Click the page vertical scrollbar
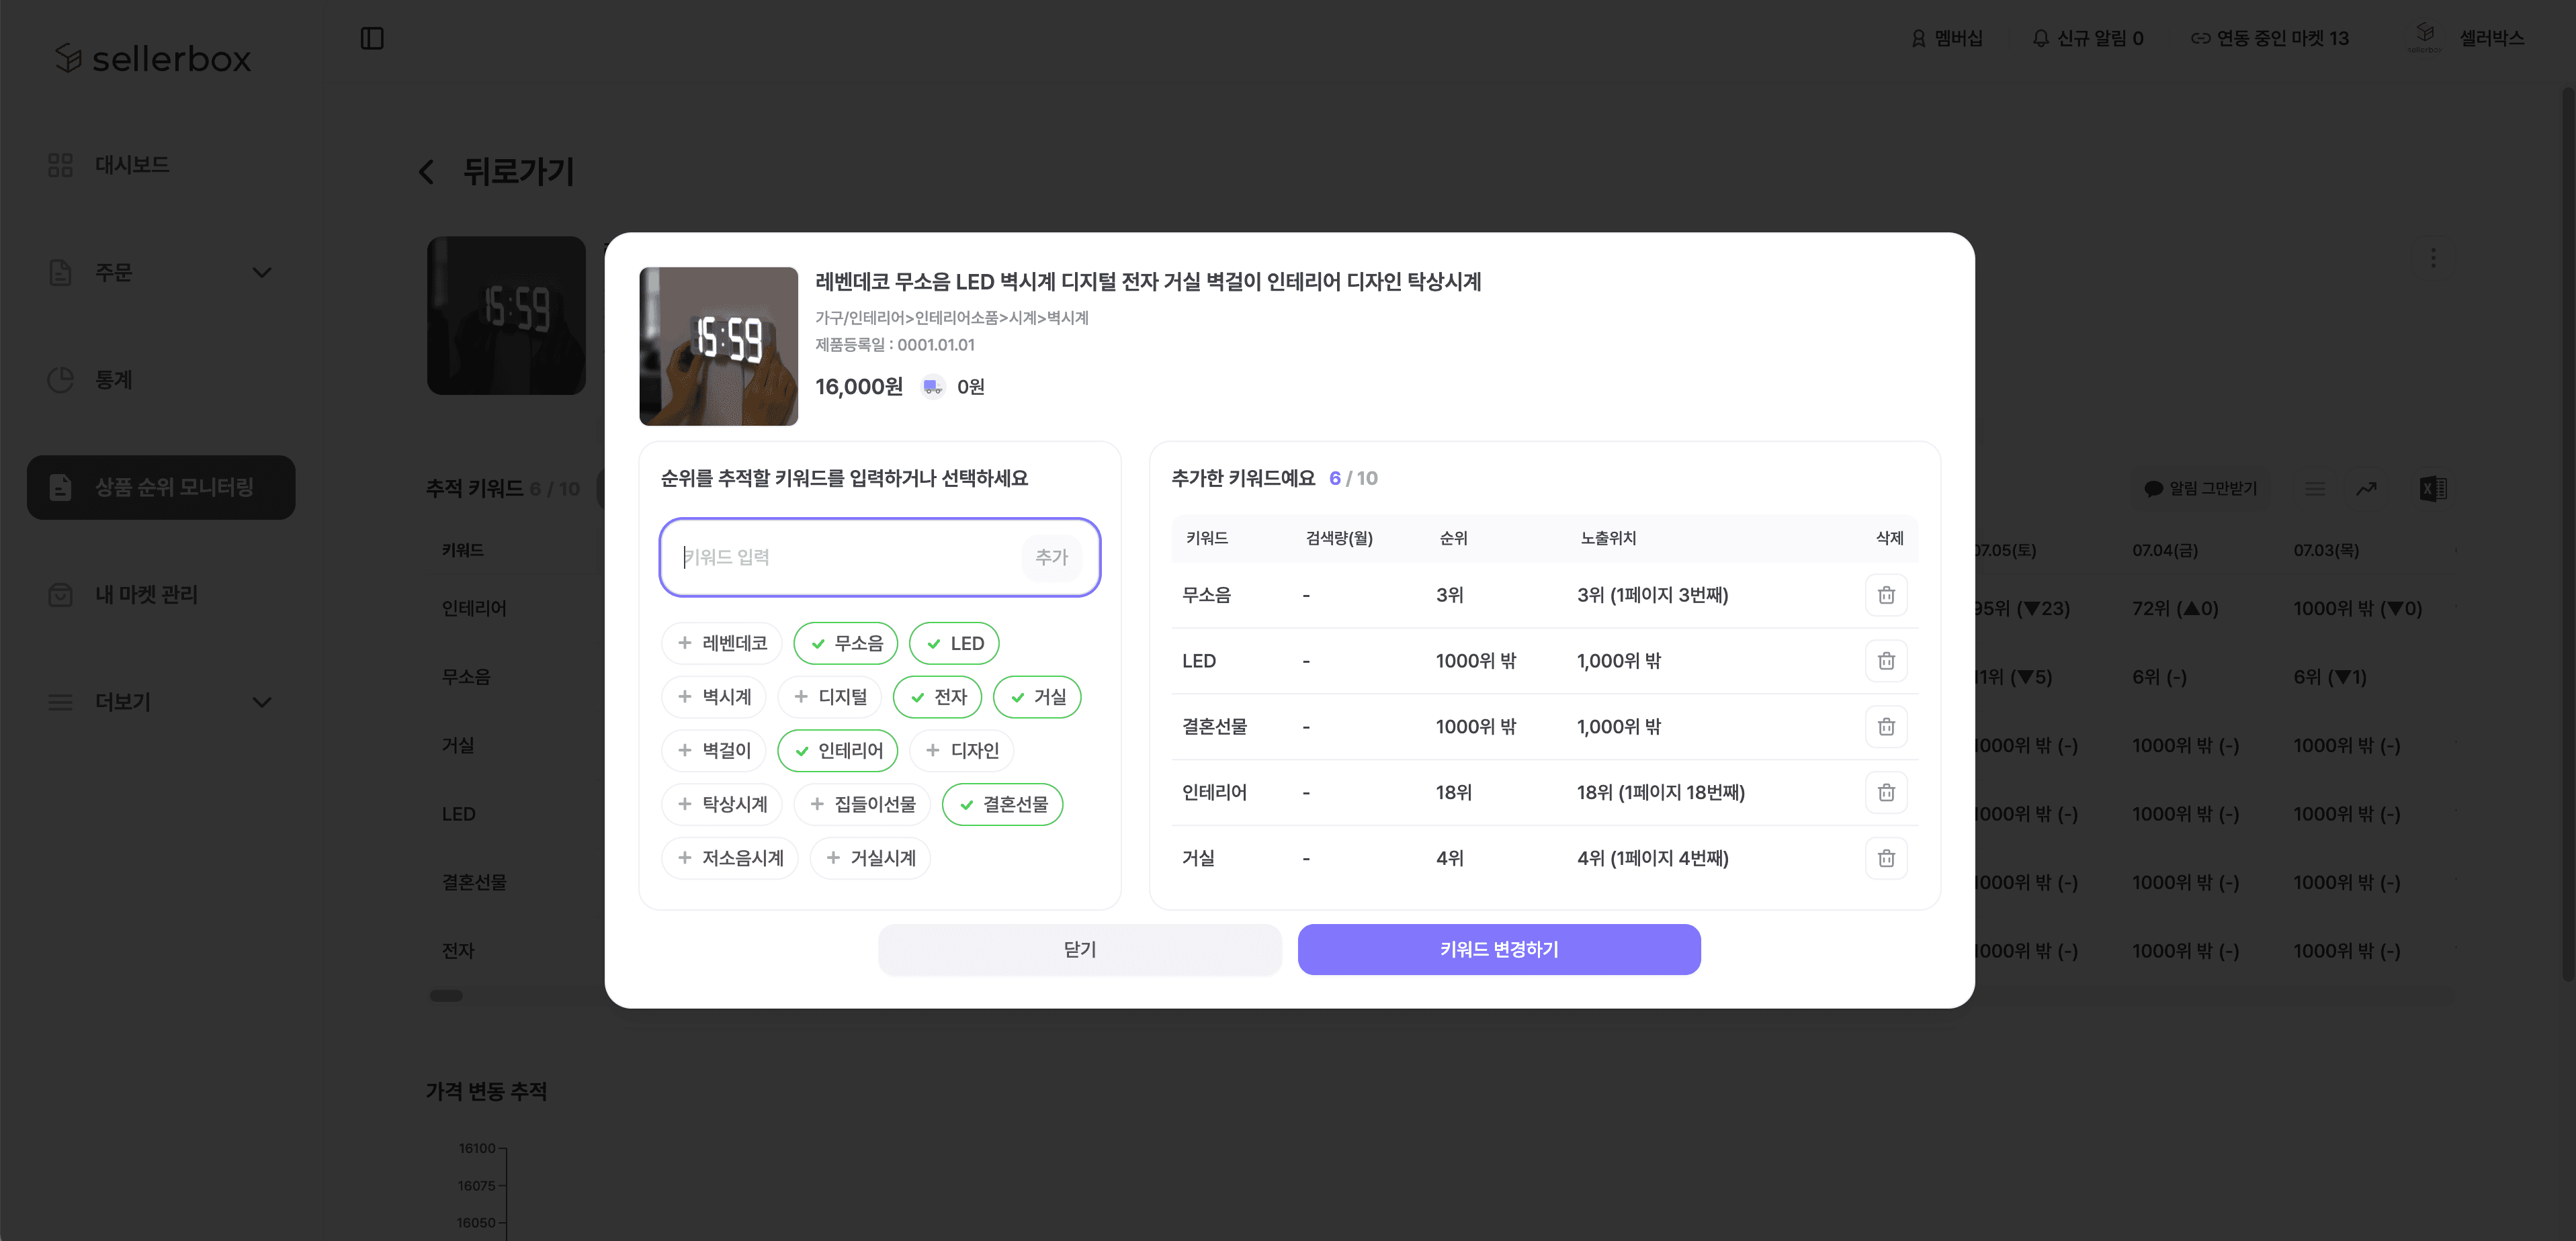This screenshot has height=1241, width=2576. (x=2568, y=535)
